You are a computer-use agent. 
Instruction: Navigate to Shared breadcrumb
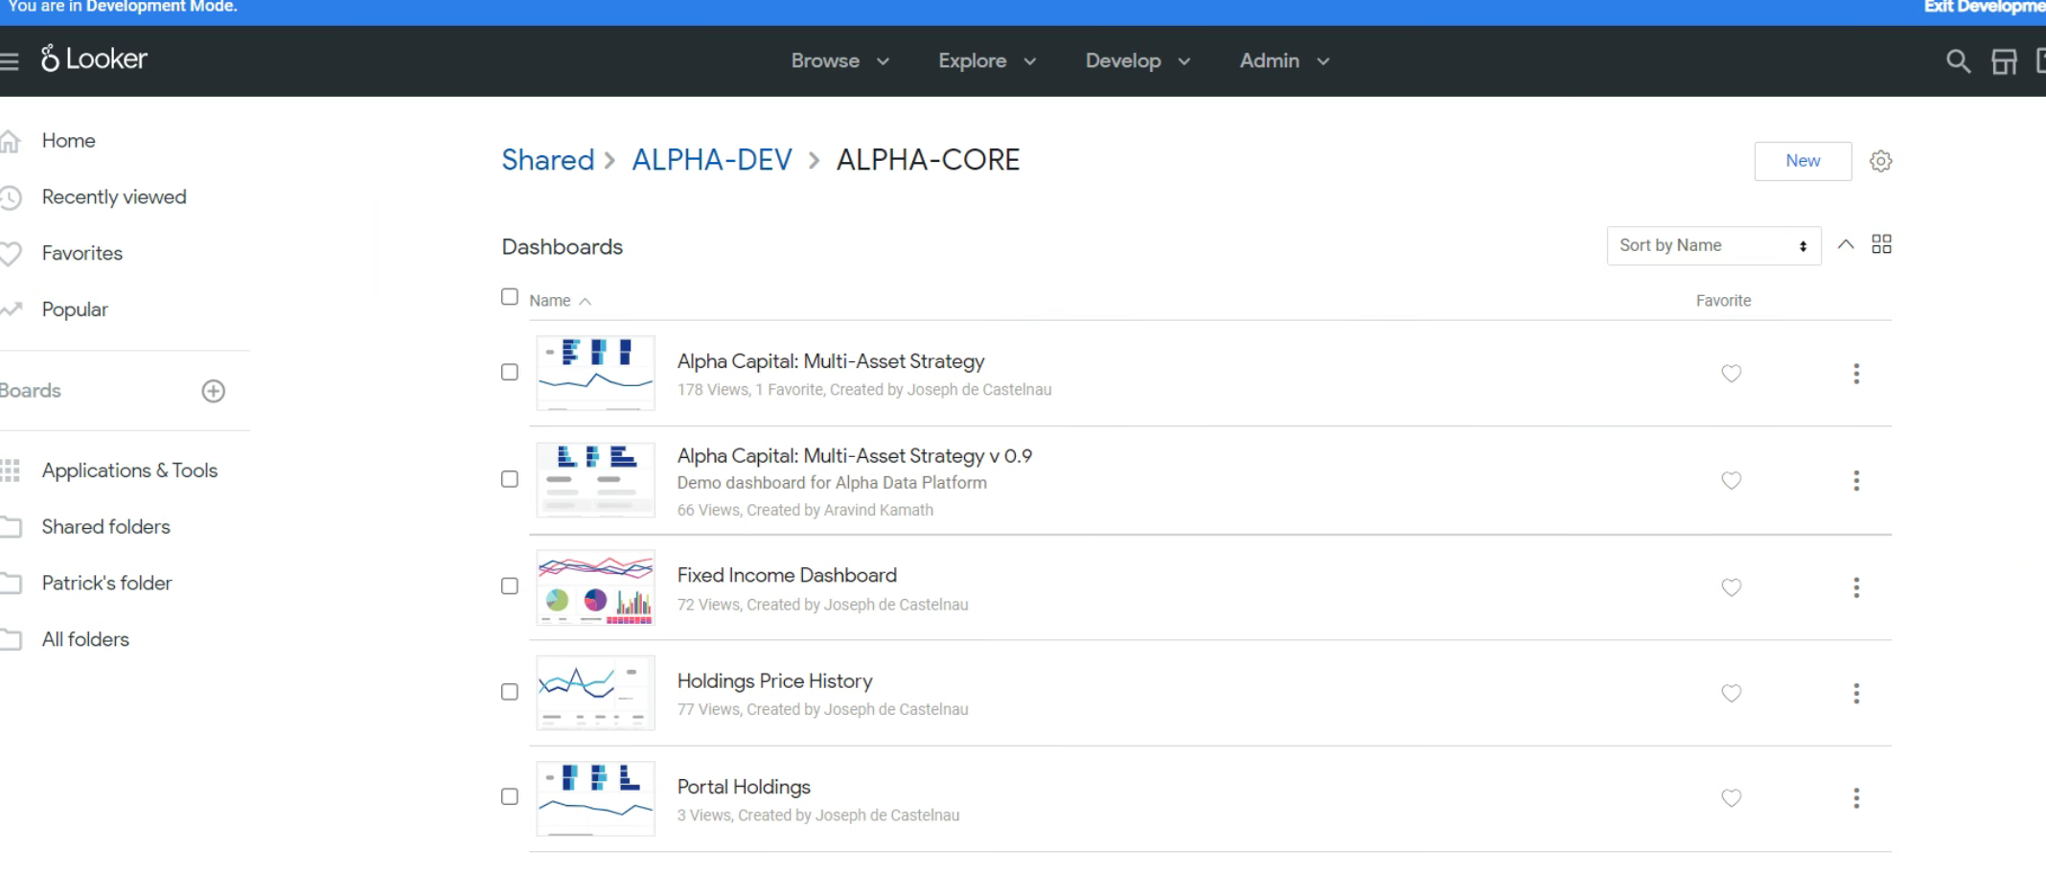click(x=548, y=160)
